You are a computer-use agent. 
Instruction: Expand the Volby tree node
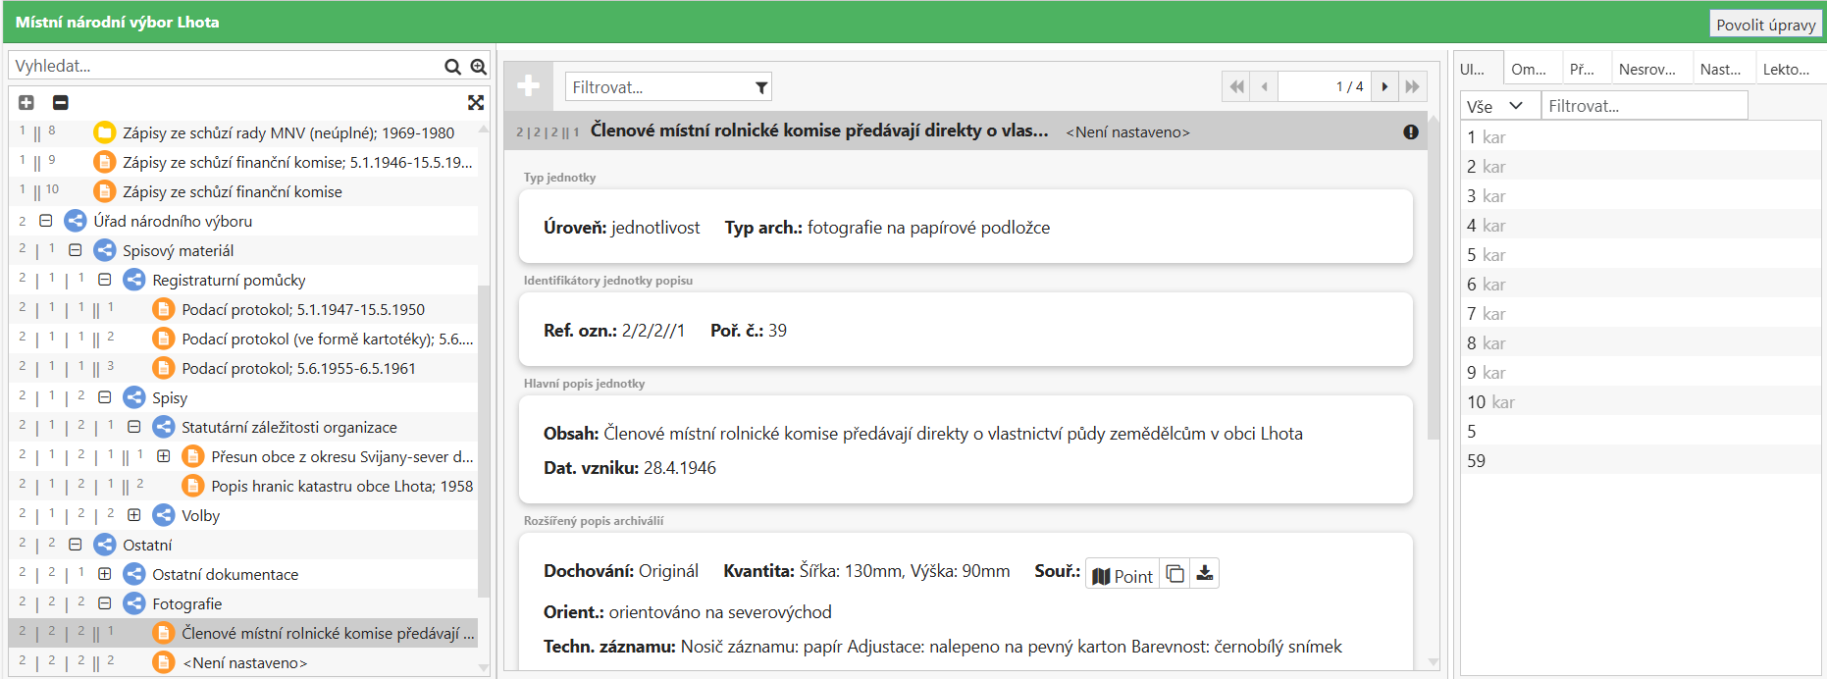coord(134,515)
